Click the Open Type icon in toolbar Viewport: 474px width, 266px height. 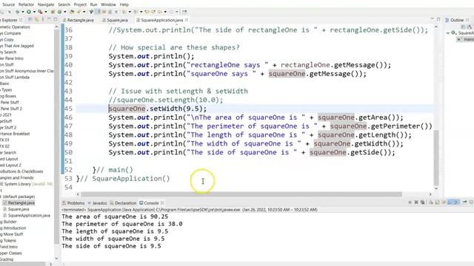(72, 12)
